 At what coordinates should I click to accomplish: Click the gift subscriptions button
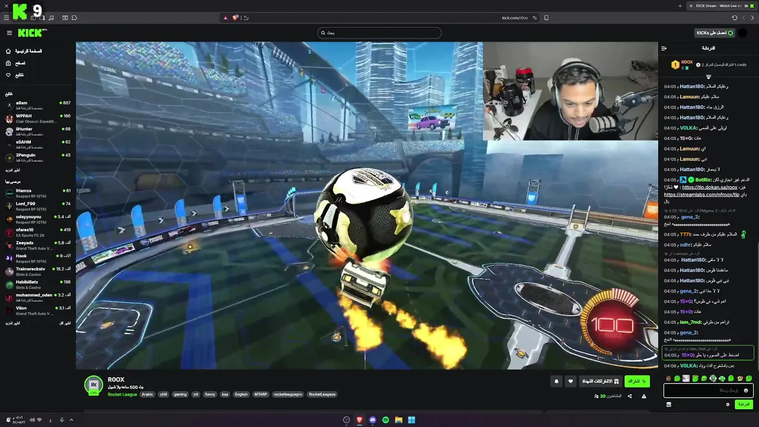point(600,381)
